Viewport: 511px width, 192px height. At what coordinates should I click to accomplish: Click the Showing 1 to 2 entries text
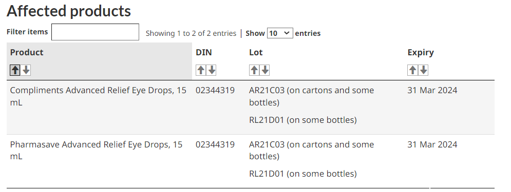[191, 33]
